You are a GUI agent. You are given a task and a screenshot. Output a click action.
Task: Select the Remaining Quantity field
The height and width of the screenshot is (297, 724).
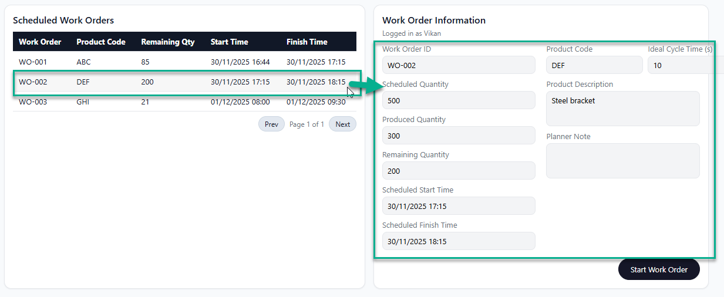(458, 171)
